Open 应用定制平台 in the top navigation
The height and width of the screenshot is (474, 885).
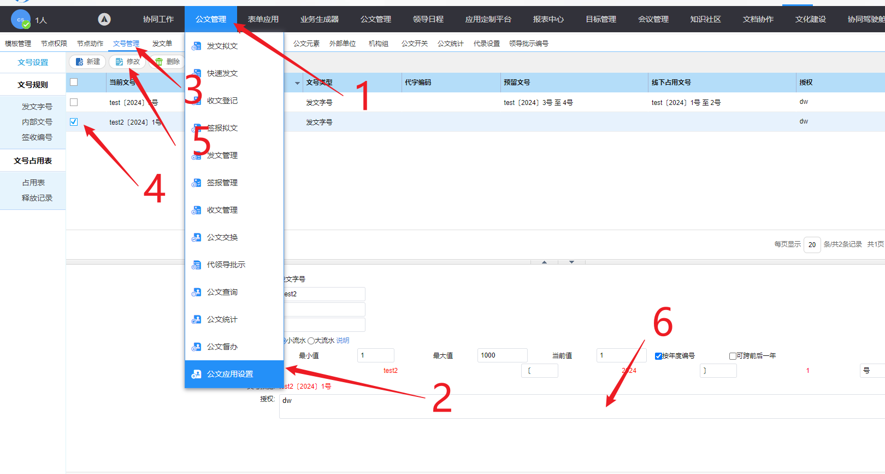coord(488,19)
